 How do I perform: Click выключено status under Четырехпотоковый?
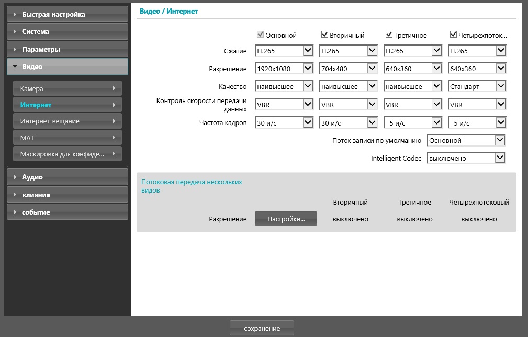click(479, 219)
